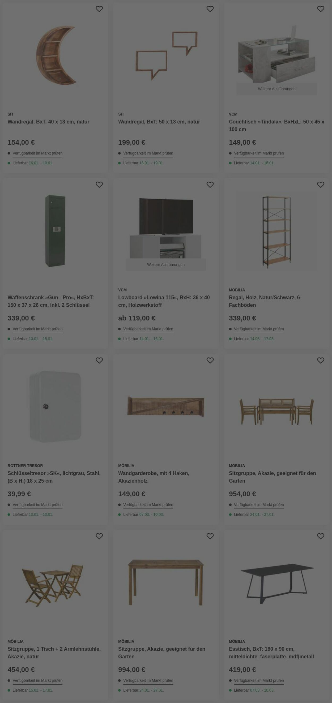View the Wandgarderobe Akazienholz product image
The width and height of the screenshot is (332, 703).
click(166, 407)
